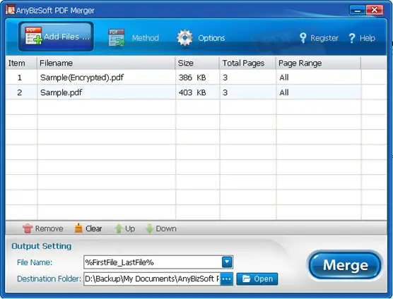The width and height of the screenshot is (393, 299).
Task: Click the Destination Folder path field
Action: coord(152,279)
